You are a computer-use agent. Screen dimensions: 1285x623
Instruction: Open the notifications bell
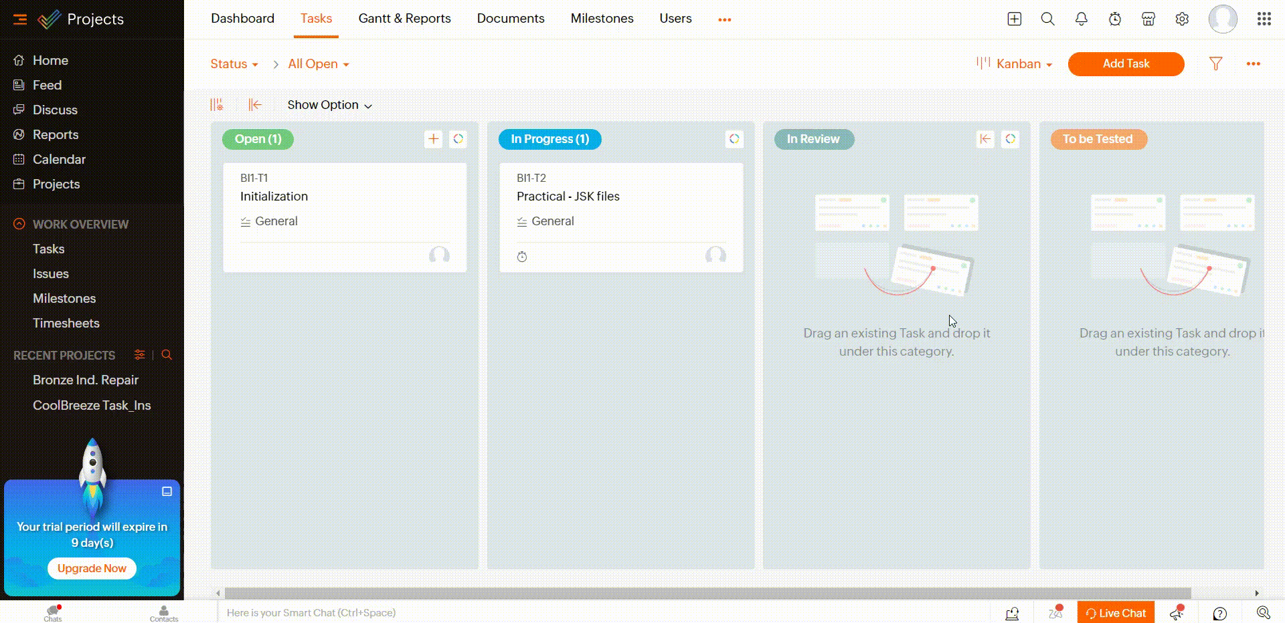[x=1081, y=19]
